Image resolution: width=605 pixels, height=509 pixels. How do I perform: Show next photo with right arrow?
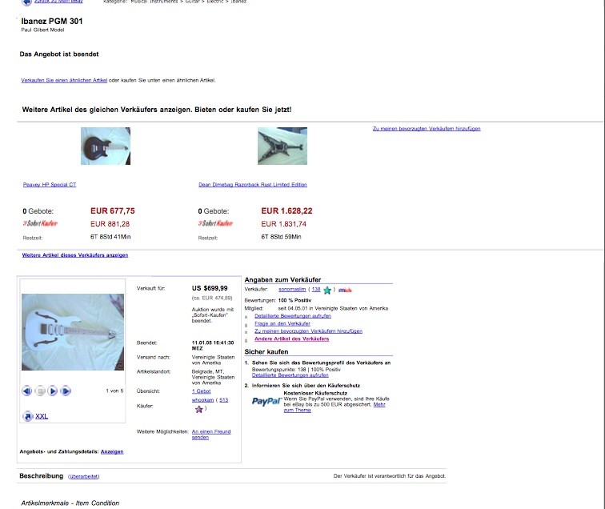tap(66, 391)
